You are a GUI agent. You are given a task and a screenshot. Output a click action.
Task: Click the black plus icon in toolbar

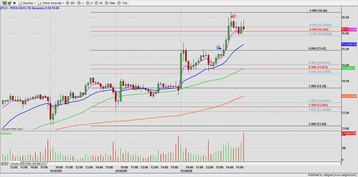pos(15,3)
